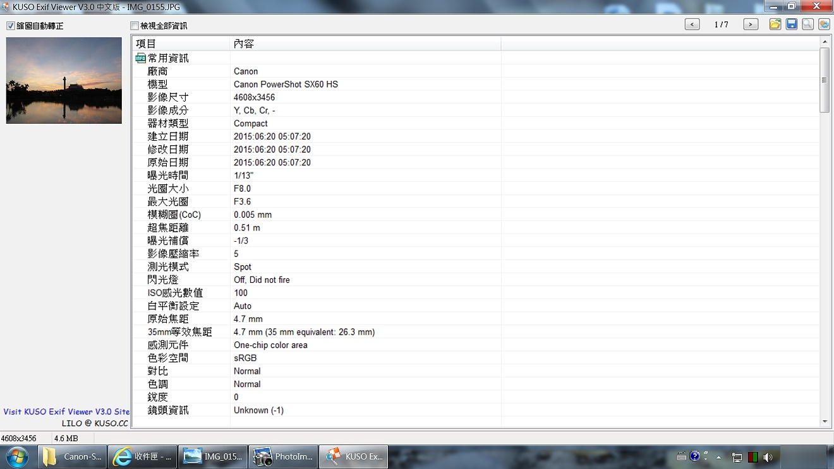The image size is (834, 469).
Task: Open the volume speaker tray icon
Action: pos(768,457)
